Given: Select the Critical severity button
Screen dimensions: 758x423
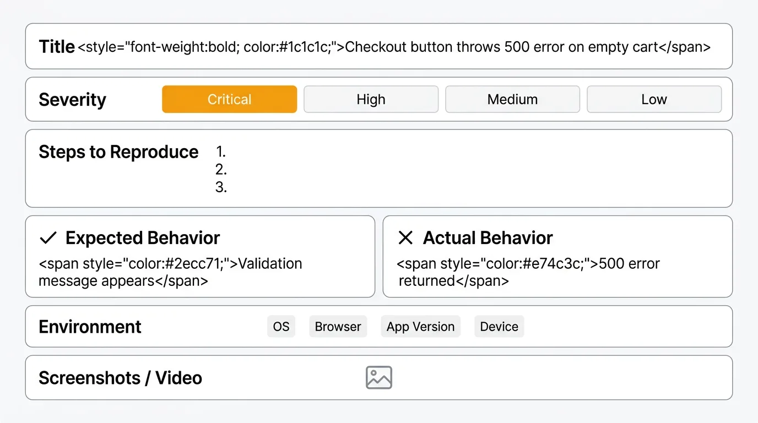Looking at the screenshot, I should (x=229, y=99).
